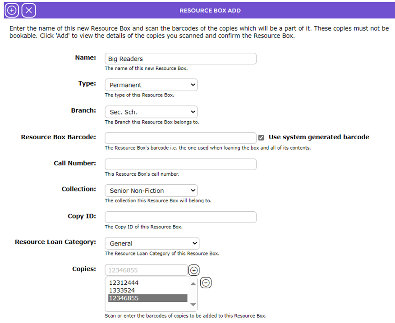Select copy 12312444 in the list

tap(148, 283)
